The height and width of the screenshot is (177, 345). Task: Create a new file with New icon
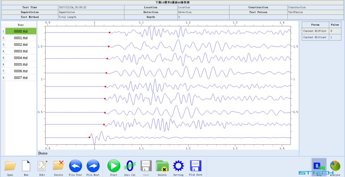[26, 166]
